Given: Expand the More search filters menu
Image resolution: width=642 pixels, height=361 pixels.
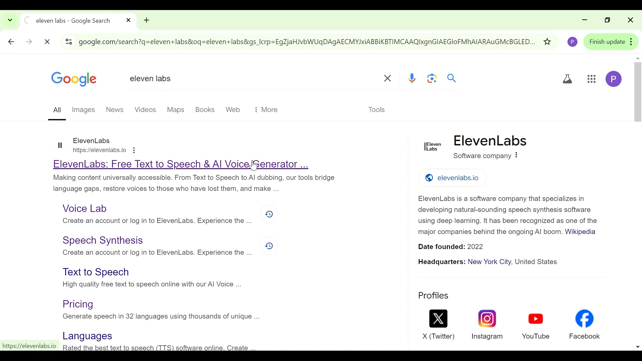Looking at the screenshot, I should (x=266, y=110).
